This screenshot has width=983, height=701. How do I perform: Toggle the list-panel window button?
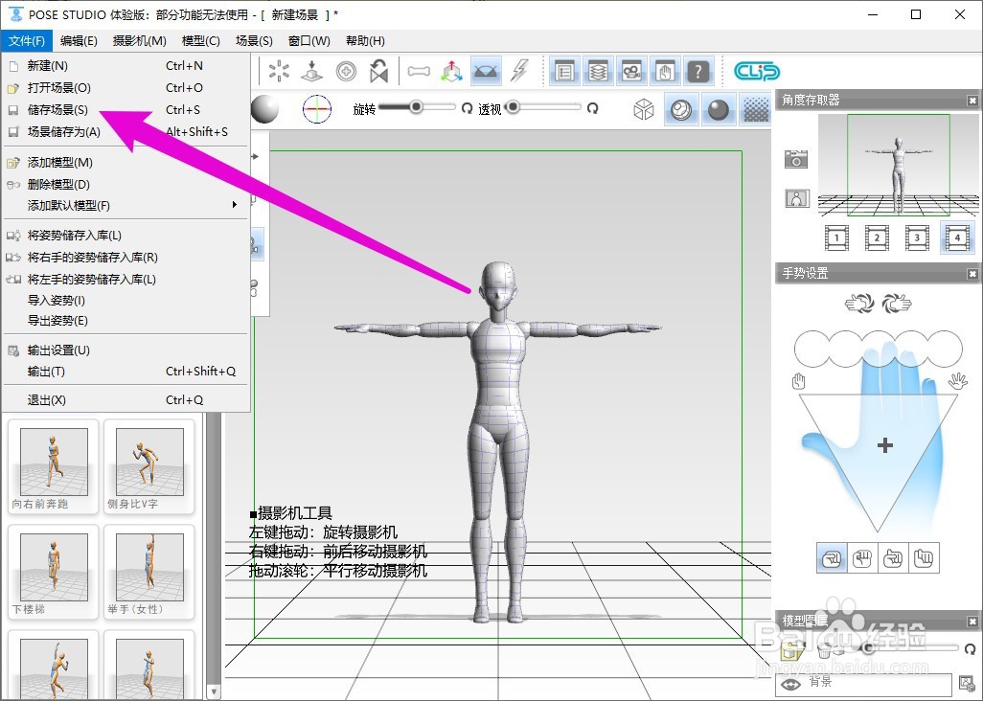pos(565,72)
